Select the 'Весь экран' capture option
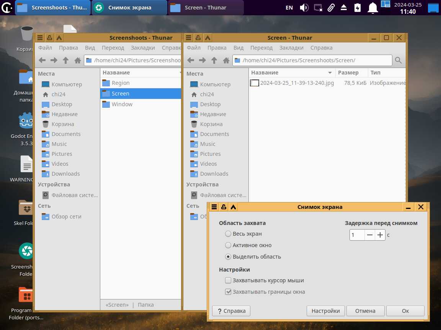Viewport: 441px width, 330px height. click(228, 234)
